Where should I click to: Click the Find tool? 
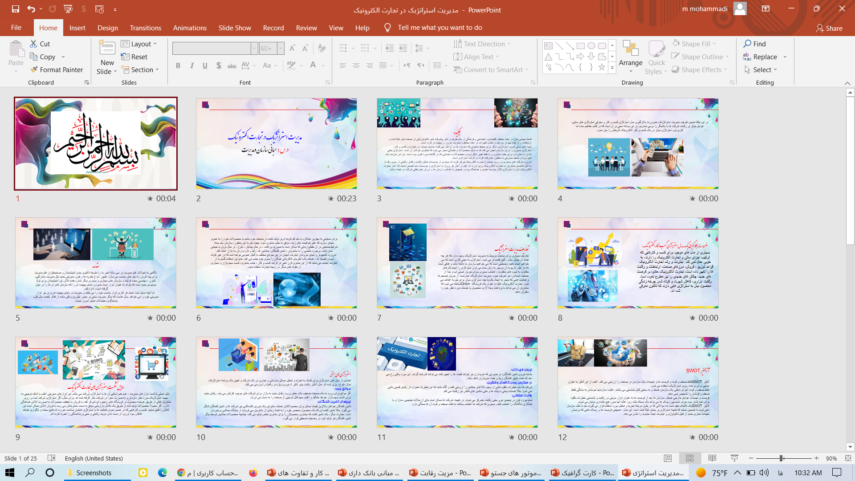pyautogui.click(x=754, y=44)
